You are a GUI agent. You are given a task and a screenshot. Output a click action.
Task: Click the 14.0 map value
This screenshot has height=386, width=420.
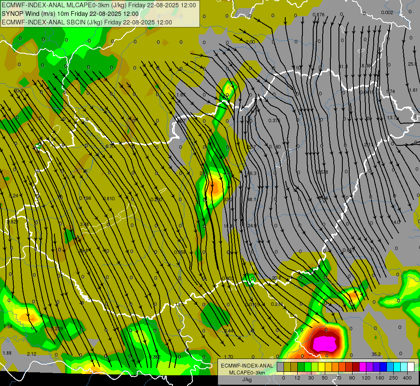point(396,222)
